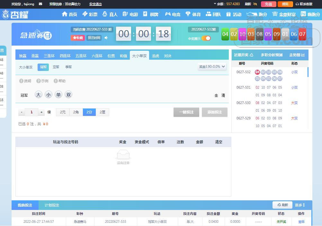Viewport: 322px width, 226px height.
Task: Toggle the 中奖提示 switch
Action: click(x=206, y=39)
